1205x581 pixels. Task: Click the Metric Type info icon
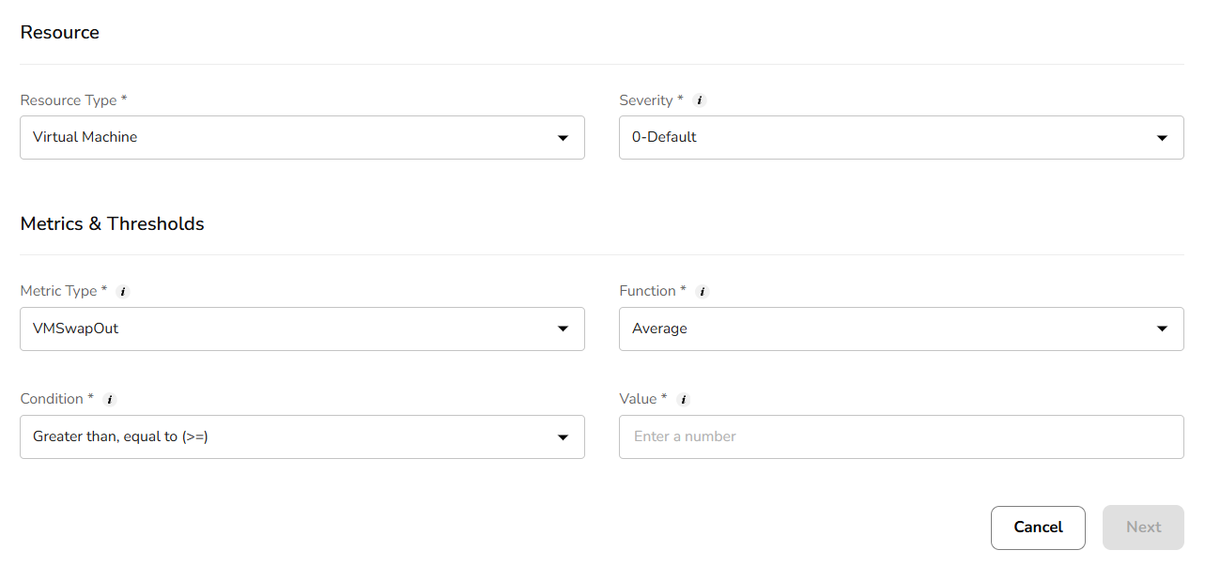122,291
